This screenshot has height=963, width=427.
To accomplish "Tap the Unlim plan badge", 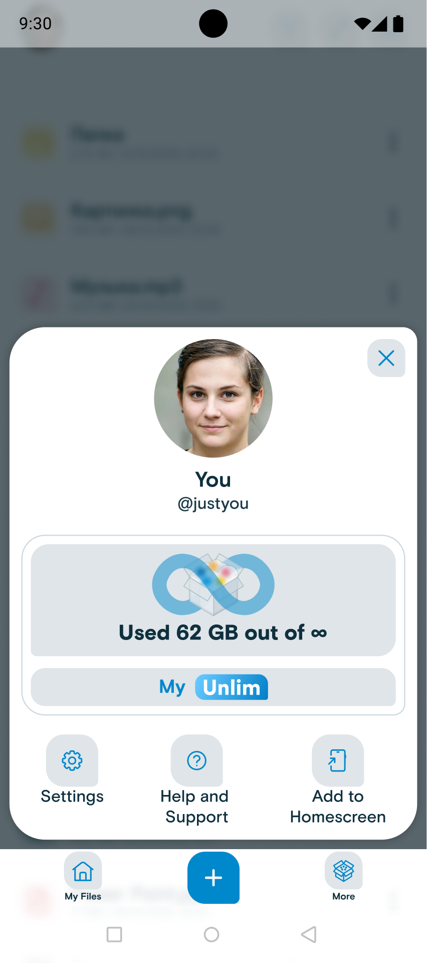I will (231, 687).
